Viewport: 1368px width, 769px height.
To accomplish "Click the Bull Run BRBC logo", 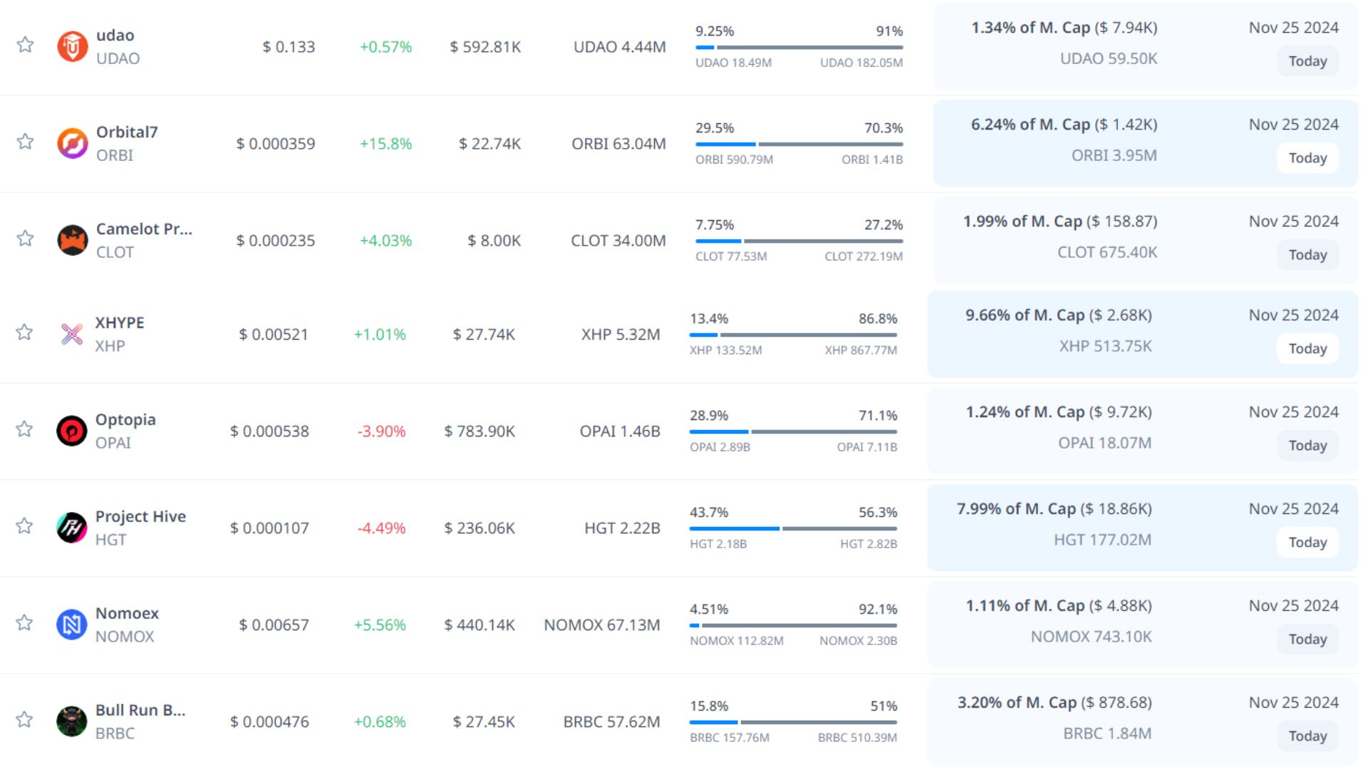I will coord(72,721).
